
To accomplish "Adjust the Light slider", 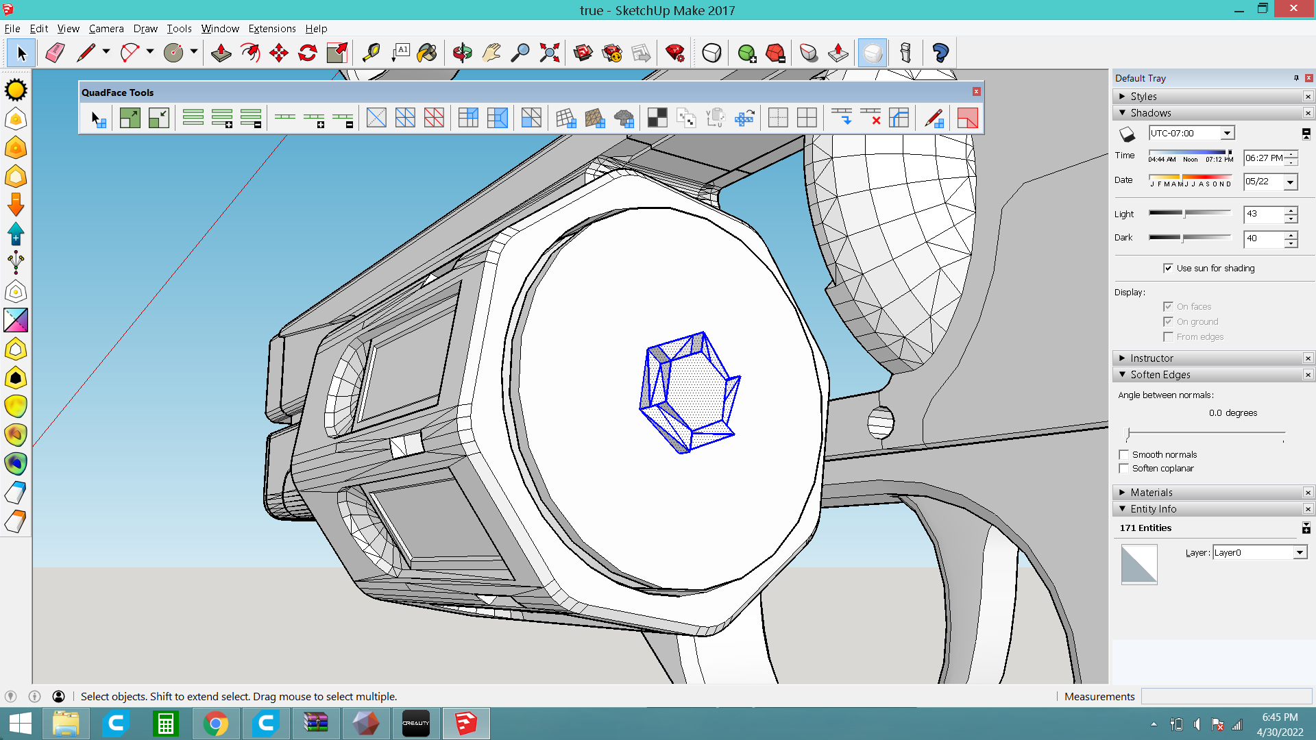I will pos(1184,214).
